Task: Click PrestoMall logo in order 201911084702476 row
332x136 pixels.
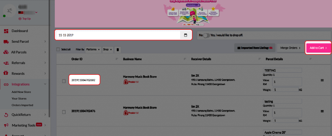Action: click(131, 113)
